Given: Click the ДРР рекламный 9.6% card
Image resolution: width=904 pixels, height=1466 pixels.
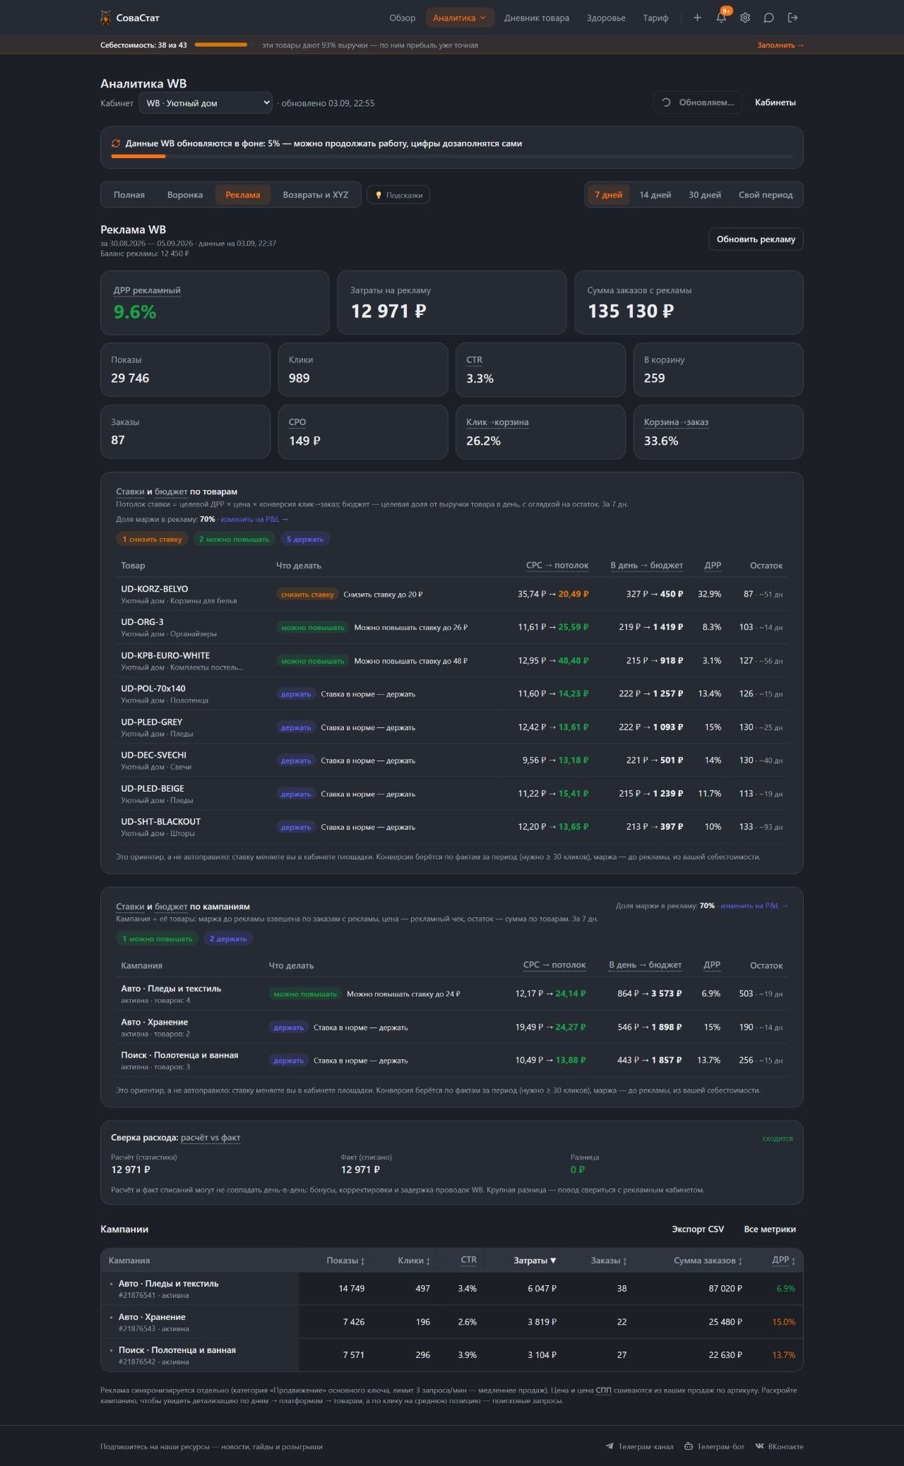Looking at the screenshot, I should tap(215, 302).
